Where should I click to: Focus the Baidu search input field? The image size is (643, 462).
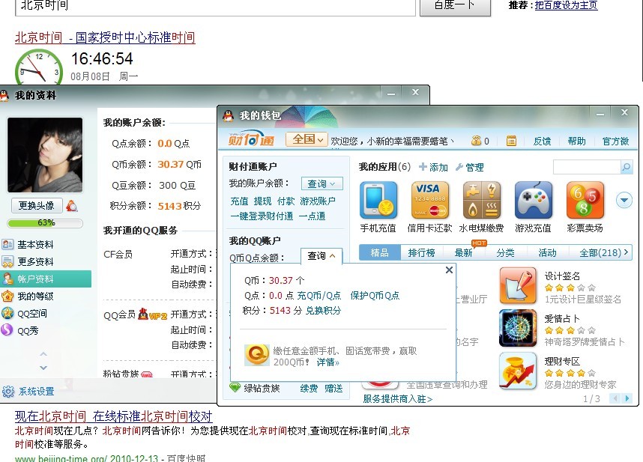point(215,6)
